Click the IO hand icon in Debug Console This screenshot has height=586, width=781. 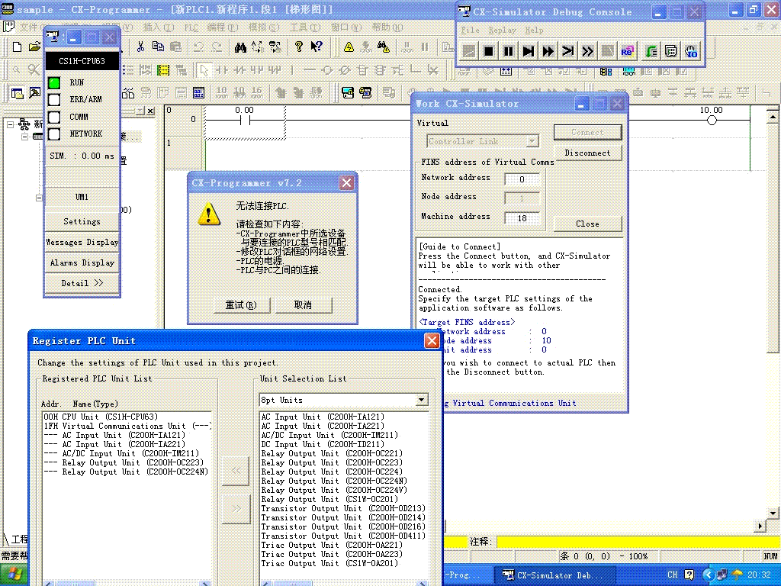(x=691, y=51)
